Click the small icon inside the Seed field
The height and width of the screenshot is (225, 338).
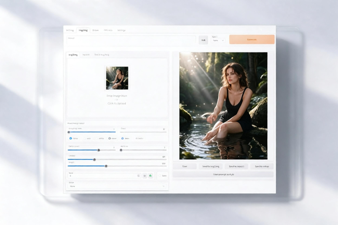click(x=138, y=175)
